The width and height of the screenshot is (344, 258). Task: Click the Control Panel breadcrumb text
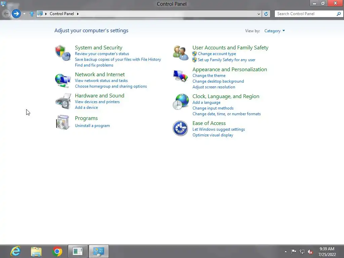[x=62, y=13]
